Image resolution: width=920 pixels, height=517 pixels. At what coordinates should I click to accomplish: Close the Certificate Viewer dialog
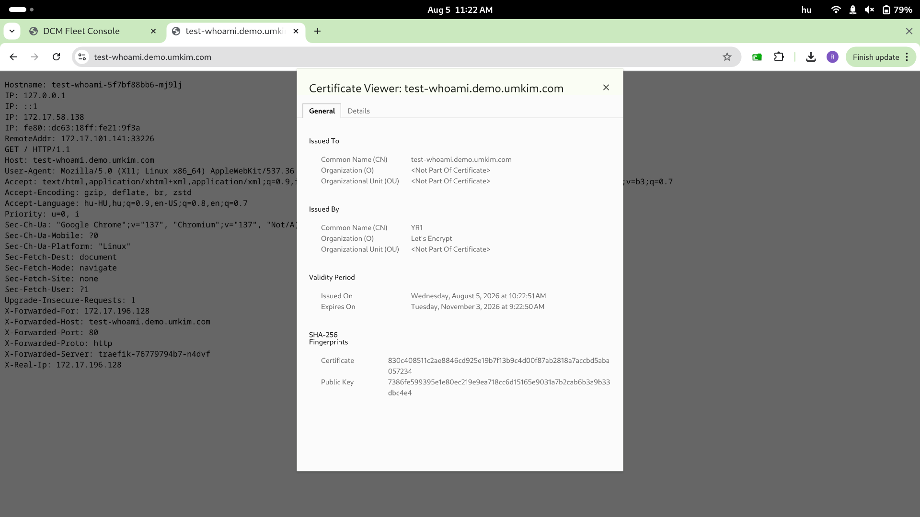point(606,88)
